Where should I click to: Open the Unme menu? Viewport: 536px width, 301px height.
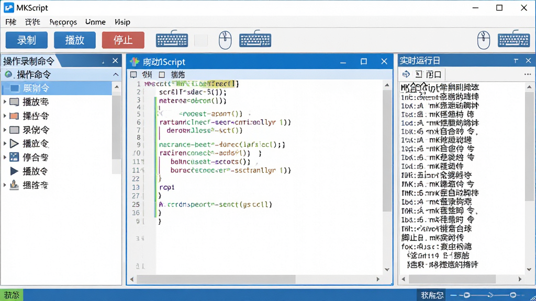(x=95, y=22)
